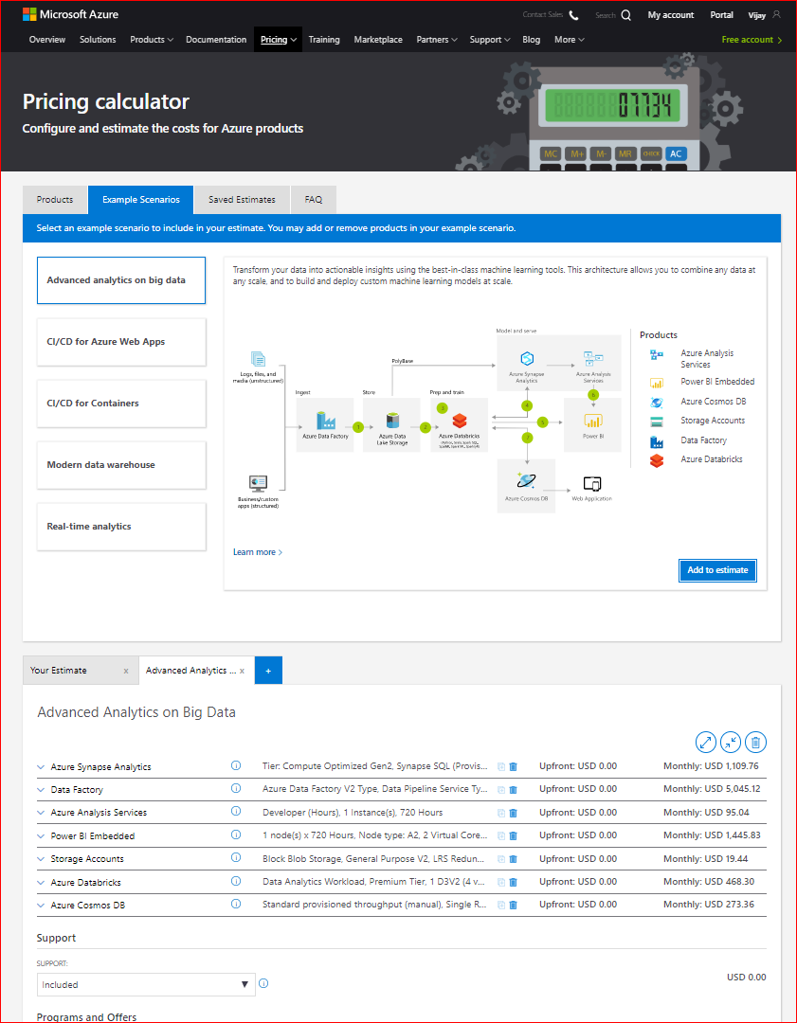Open info icon for Data Factory row
Viewport: 797px width, 1023px height.
pyautogui.click(x=236, y=788)
